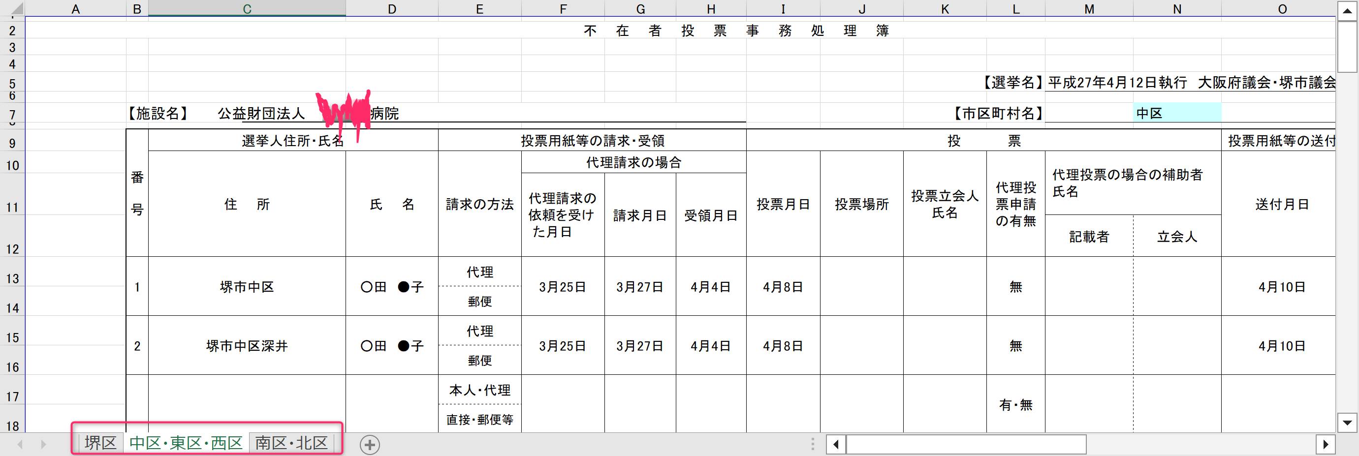Image resolution: width=1359 pixels, height=456 pixels.
Task: Click row 1 代理 method cell
Action: point(479,272)
